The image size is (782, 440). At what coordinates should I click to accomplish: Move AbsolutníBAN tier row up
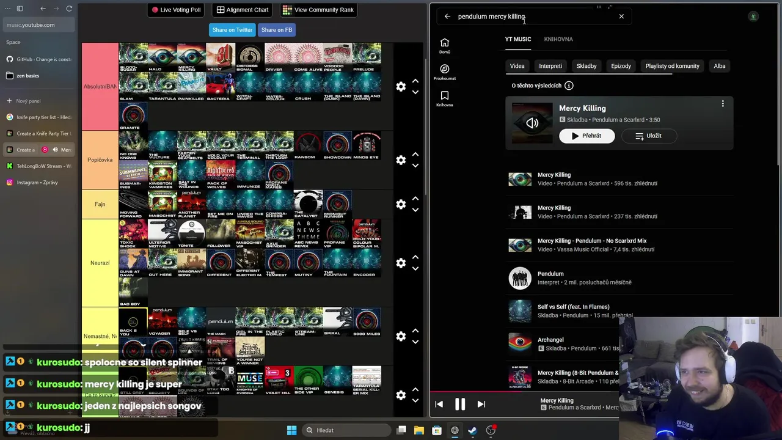coord(415,81)
